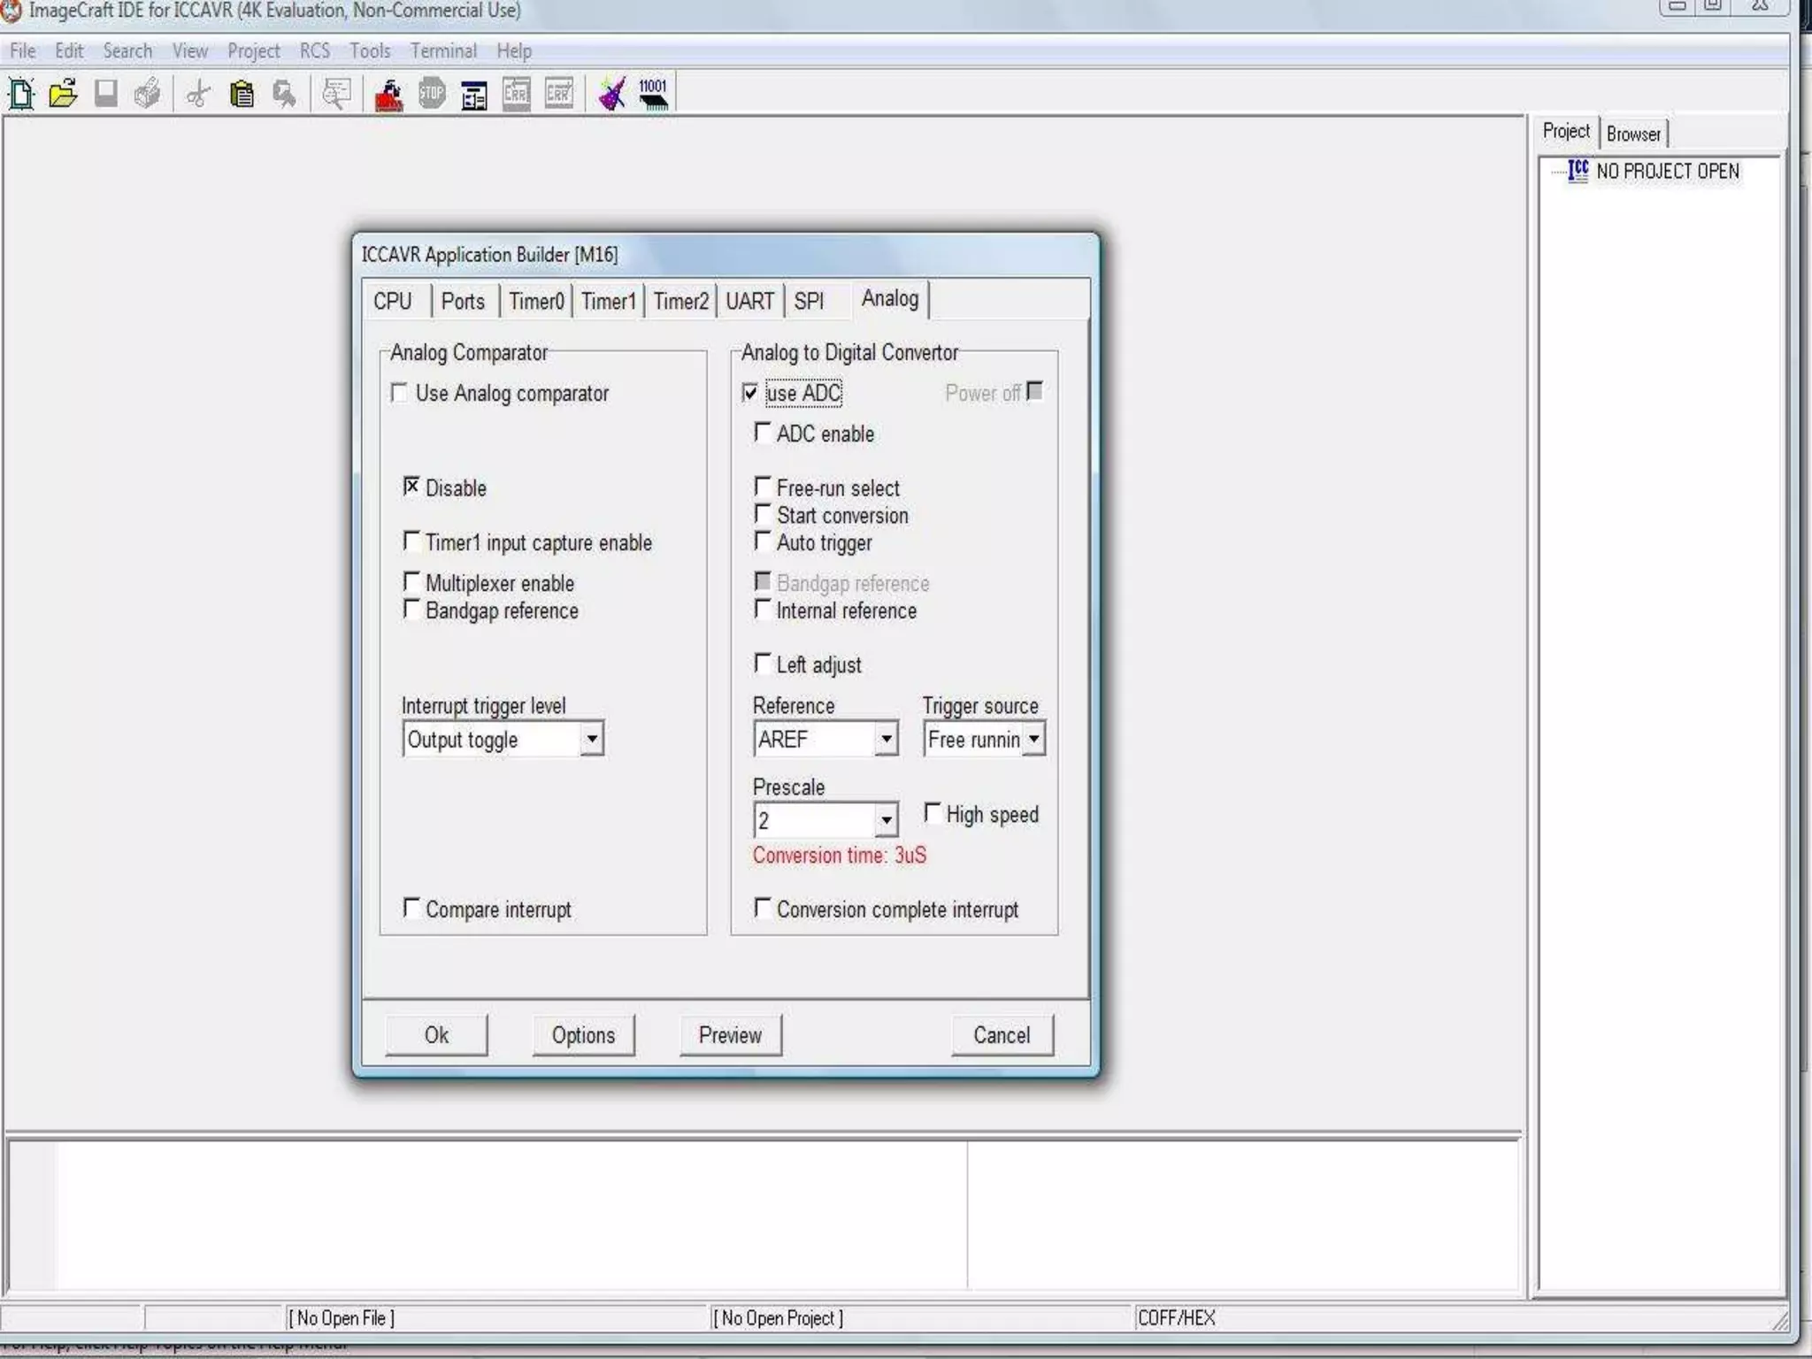
Task: Open Interrupt trigger level dropdown arrow
Action: coord(592,739)
